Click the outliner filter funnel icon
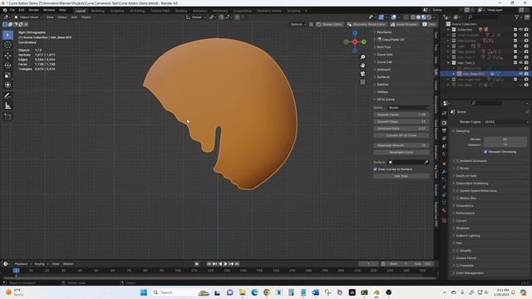 [516, 17]
